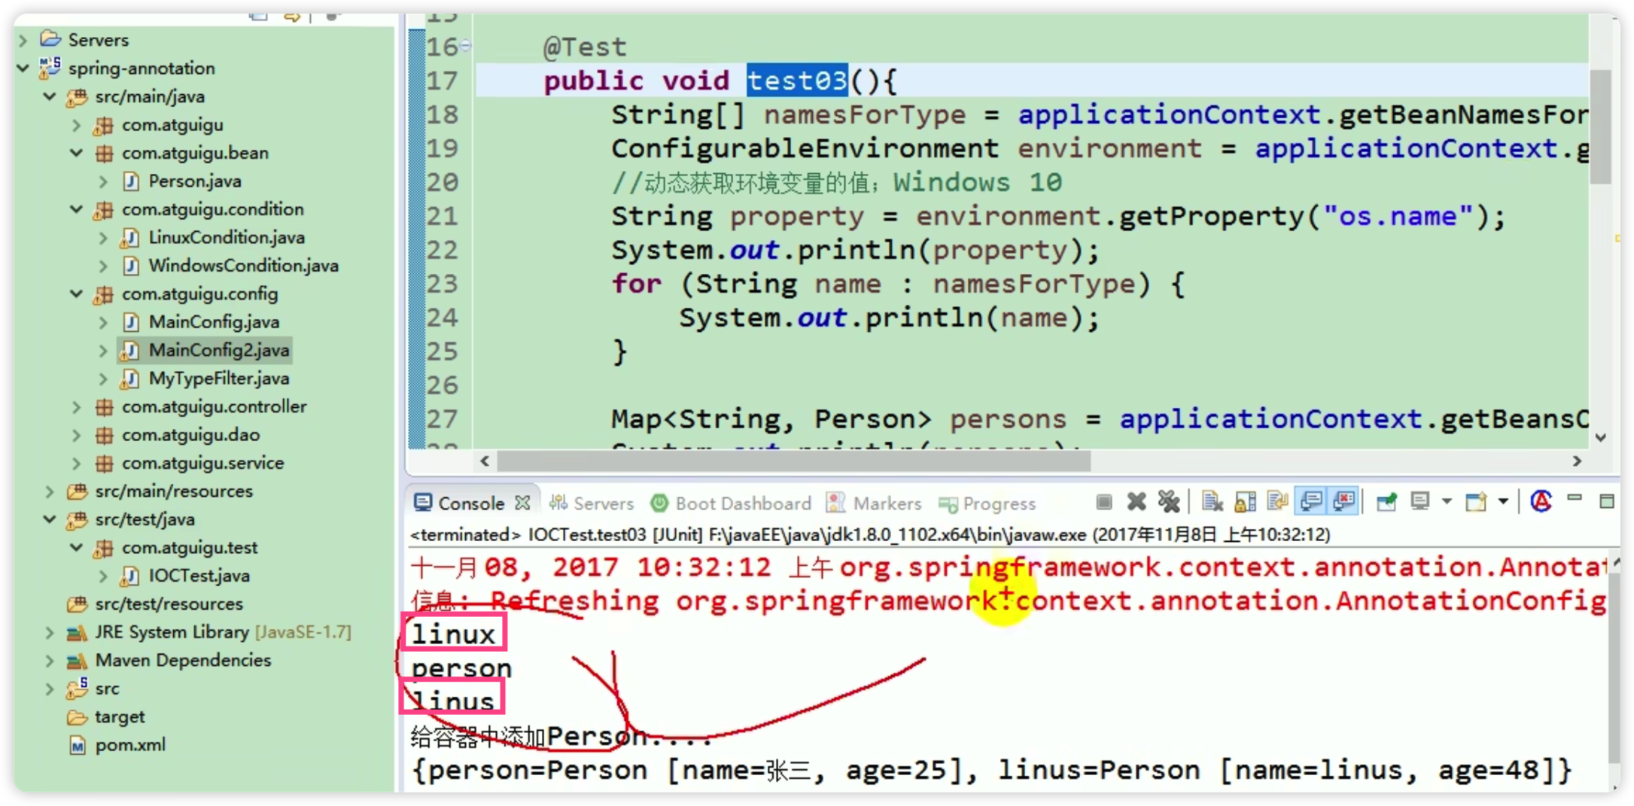Click the Servers folder icon in the tree

(50, 39)
